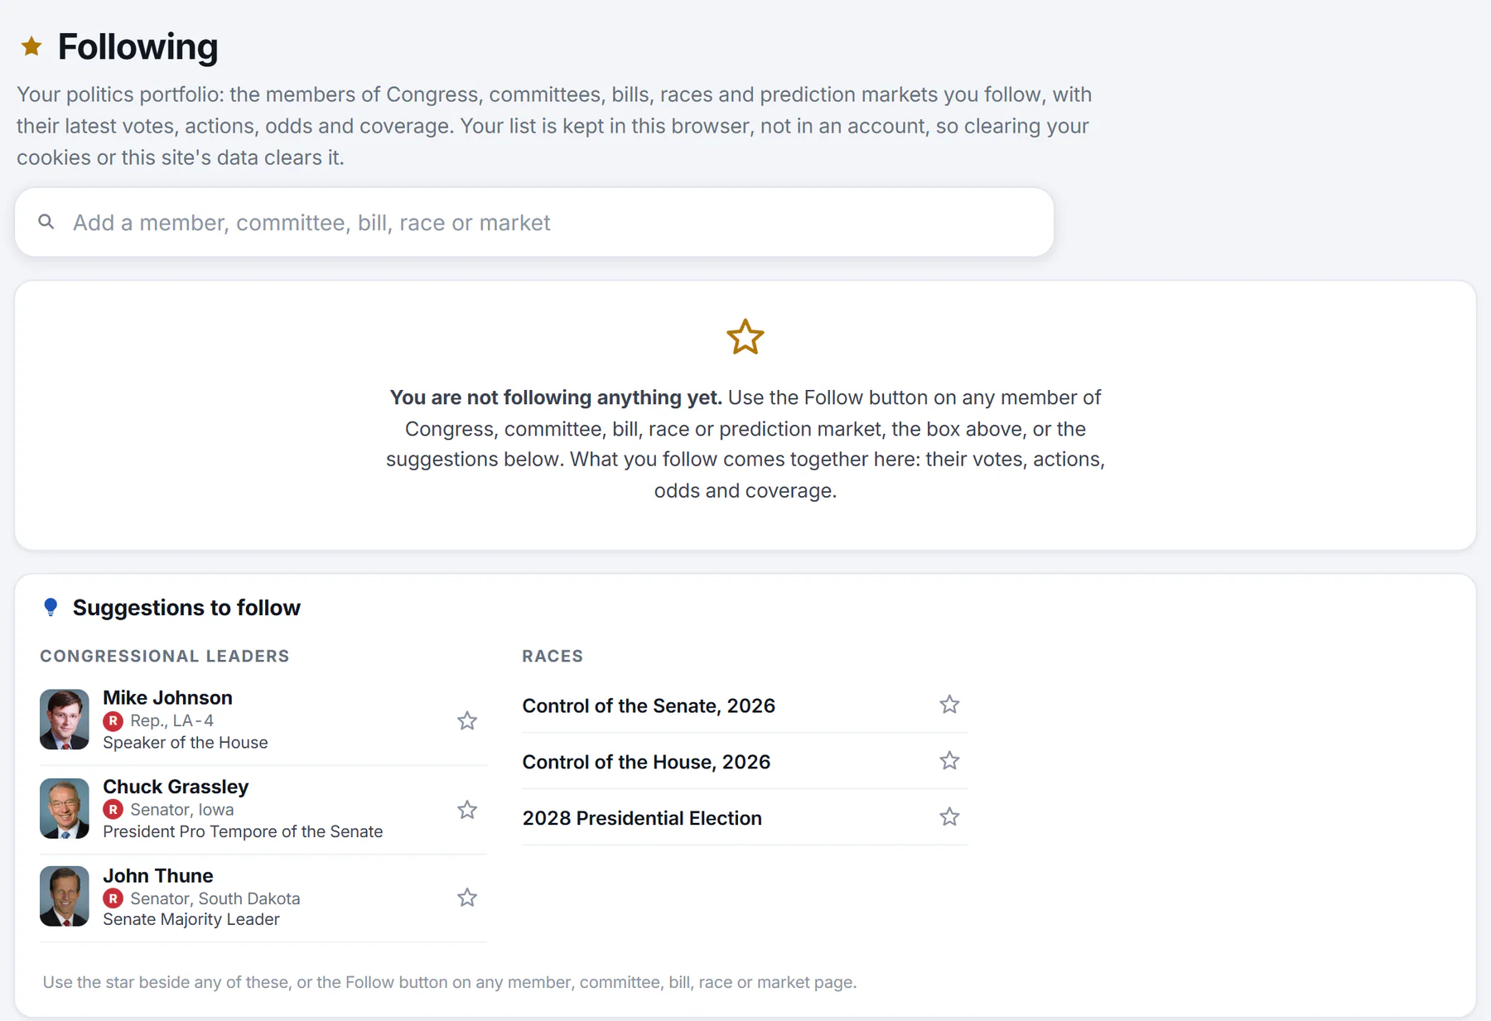This screenshot has width=1491, height=1021.
Task: Click the R badge next to Senator, South Dakota
Action: pos(113,898)
